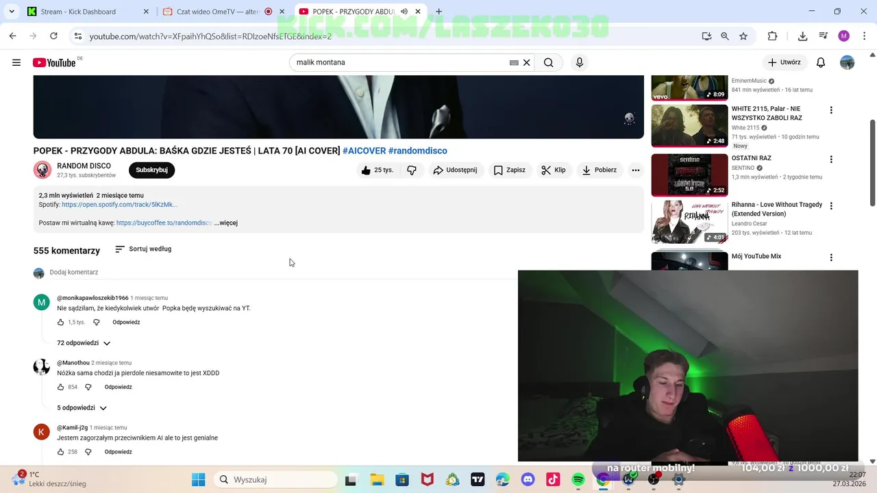Open the YouTube hamburger guide menu

[x=16, y=62]
